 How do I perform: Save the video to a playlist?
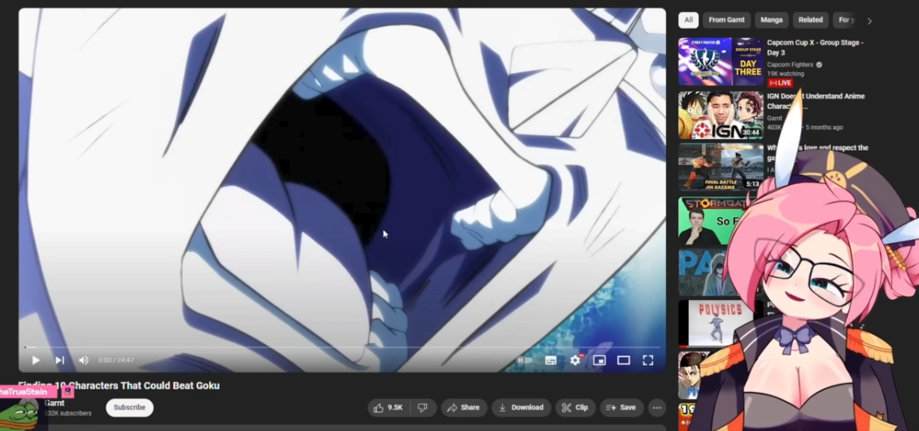621,407
